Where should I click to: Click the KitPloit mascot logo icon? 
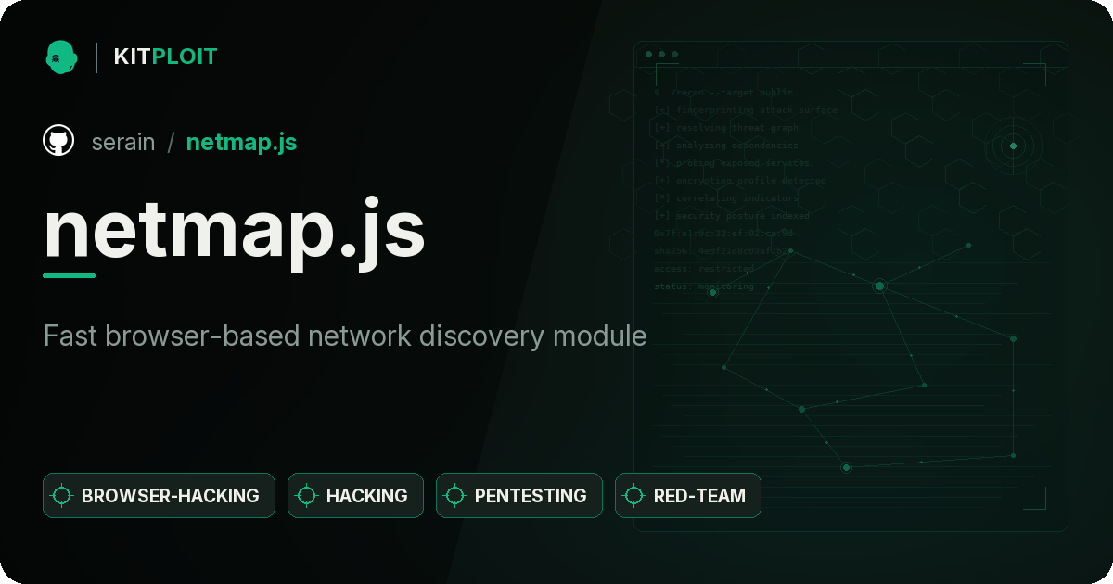[x=61, y=57]
